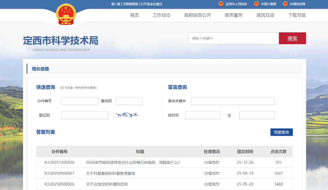
Task: Refresh the captcha verification image
Action: click(x=127, y=115)
